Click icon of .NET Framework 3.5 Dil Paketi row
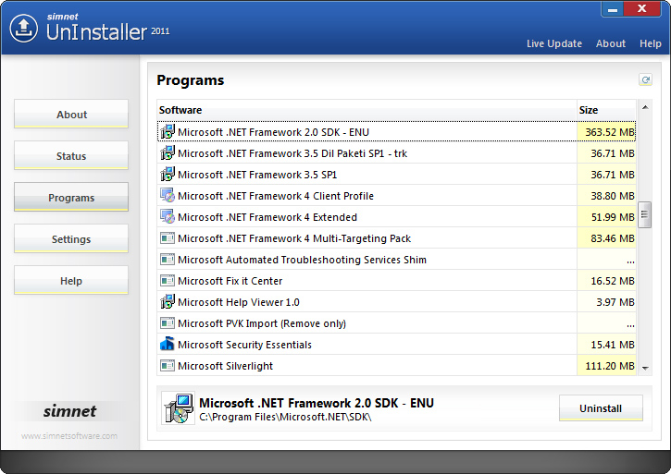 [168, 153]
